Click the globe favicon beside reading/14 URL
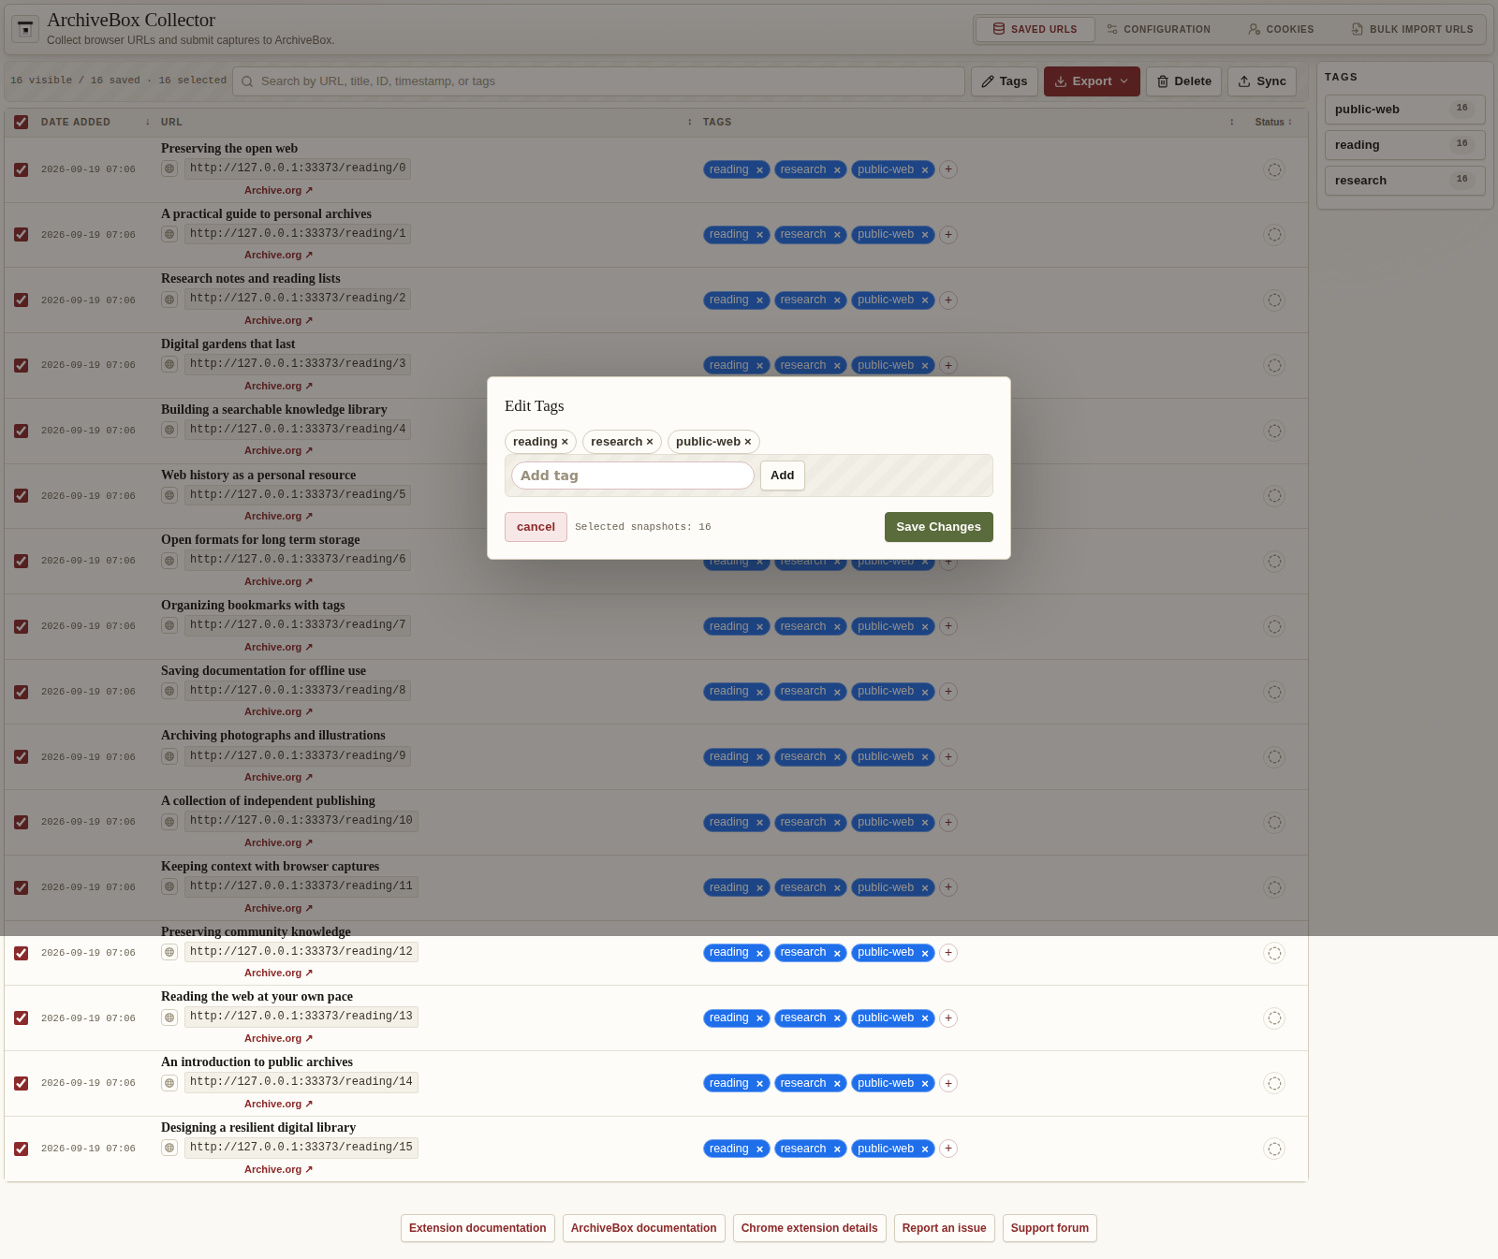The height and width of the screenshot is (1259, 1498). (169, 1083)
